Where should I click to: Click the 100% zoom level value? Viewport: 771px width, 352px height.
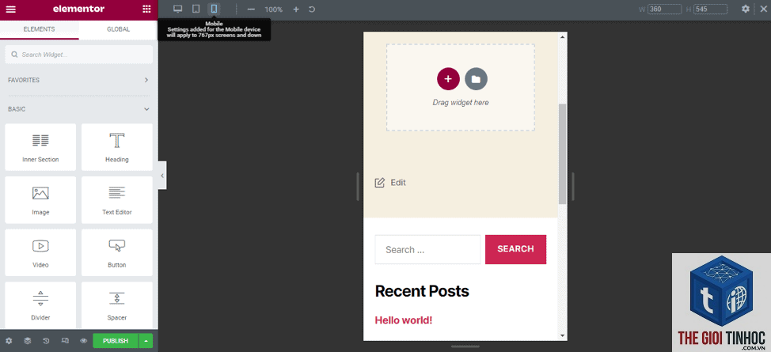pyautogui.click(x=273, y=9)
